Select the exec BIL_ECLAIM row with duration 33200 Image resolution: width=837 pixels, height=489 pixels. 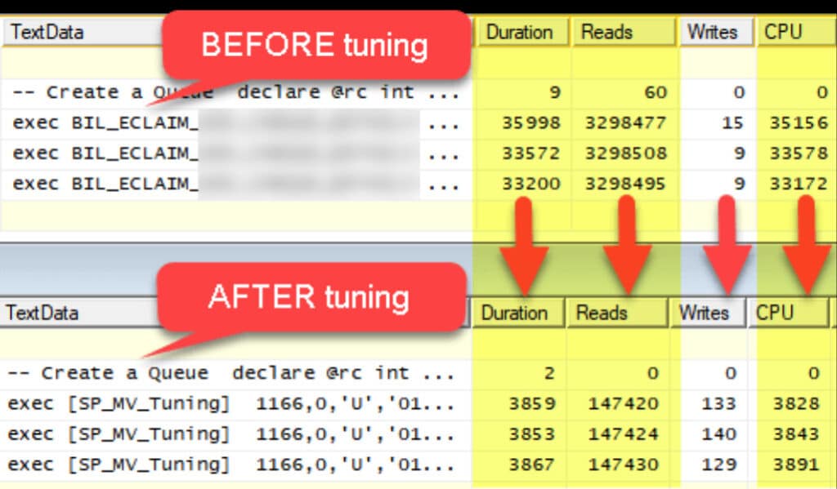(418, 184)
